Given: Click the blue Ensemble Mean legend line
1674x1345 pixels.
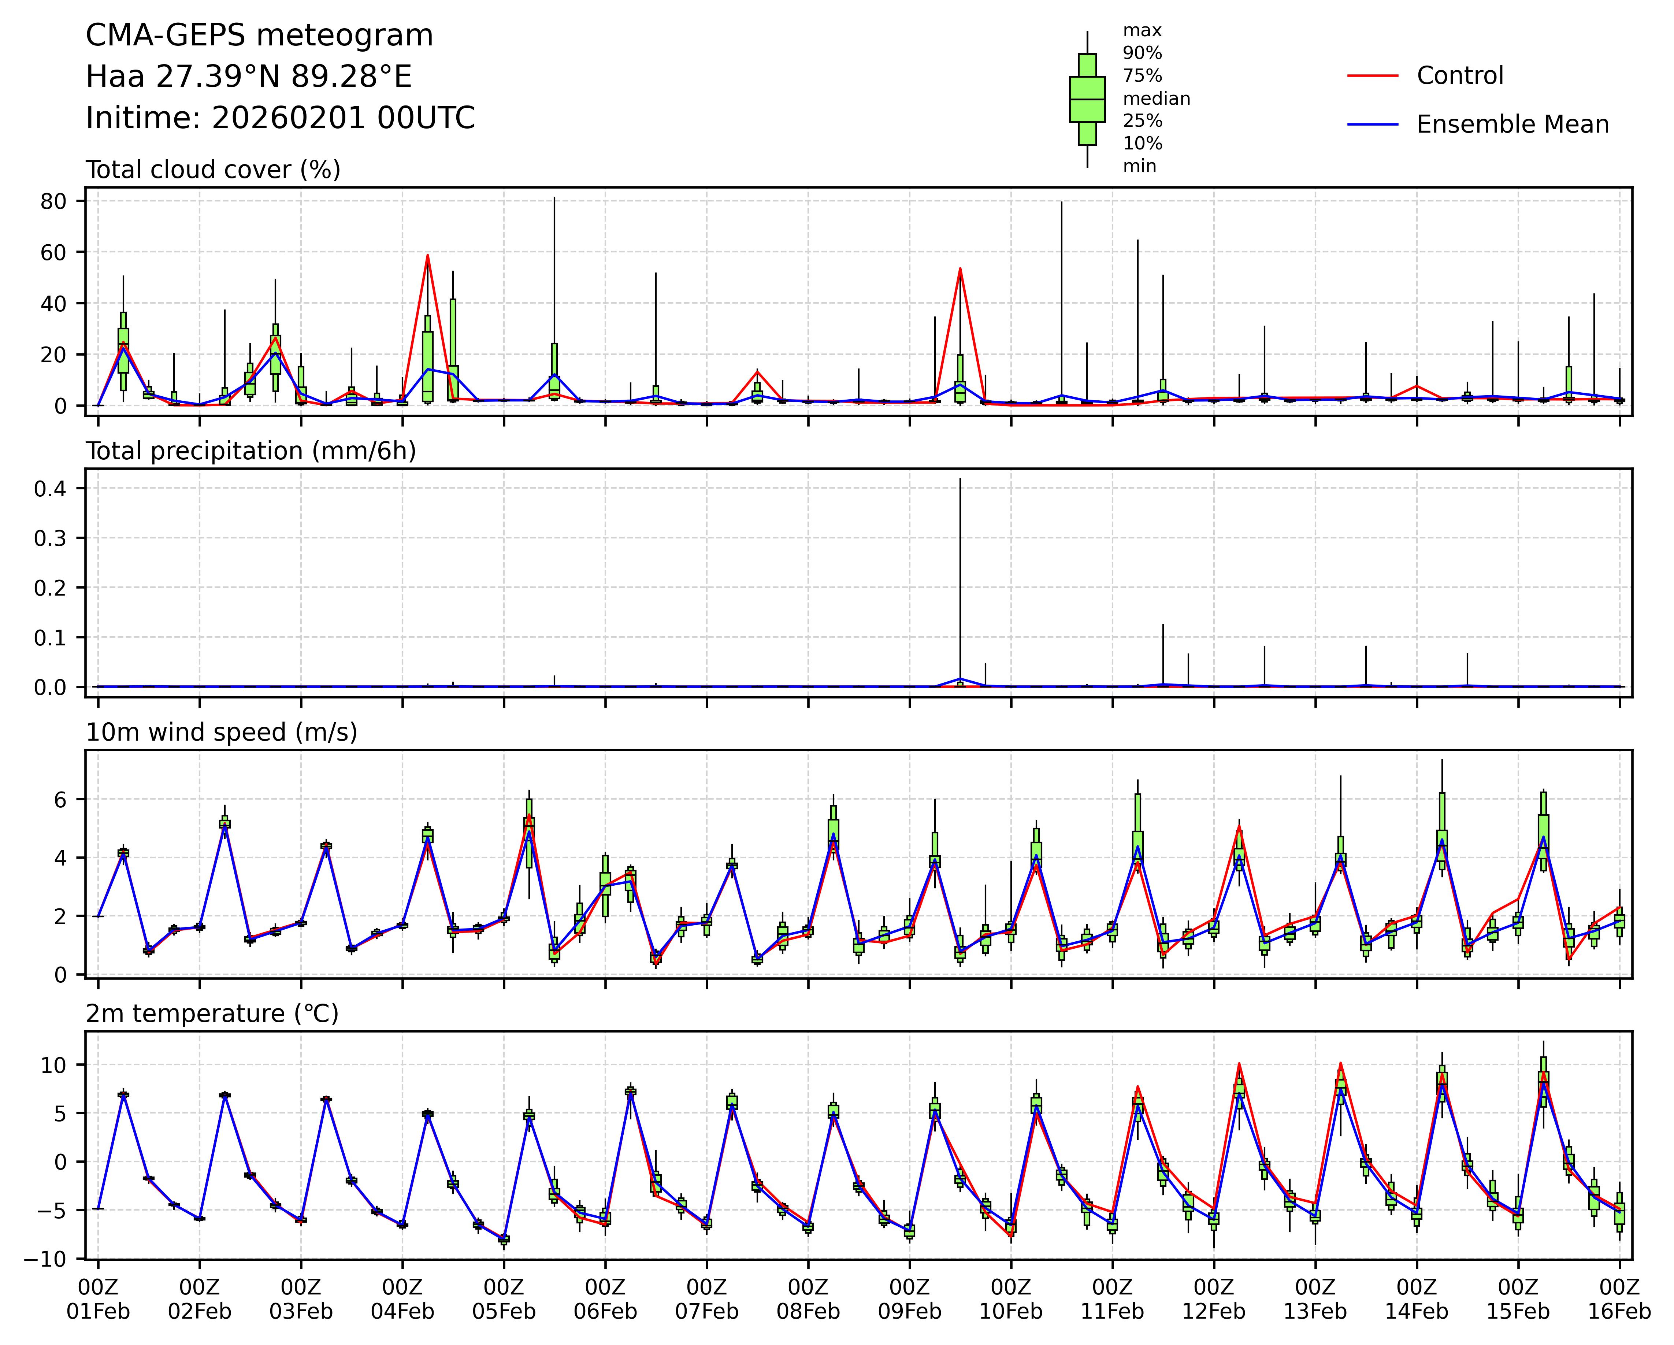Looking at the screenshot, I should point(1372,124).
